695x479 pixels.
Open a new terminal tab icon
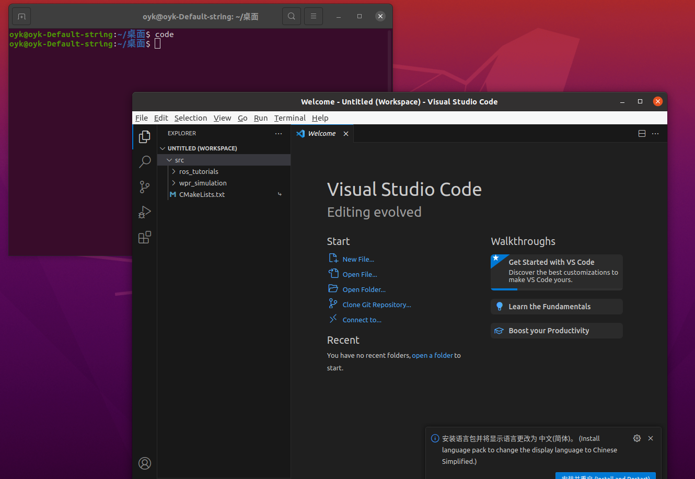click(x=21, y=16)
